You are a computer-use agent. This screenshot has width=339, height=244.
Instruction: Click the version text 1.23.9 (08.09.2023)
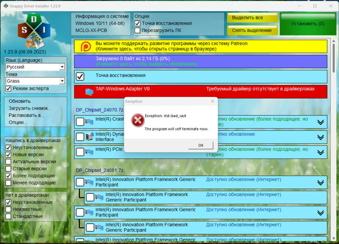click(25, 52)
